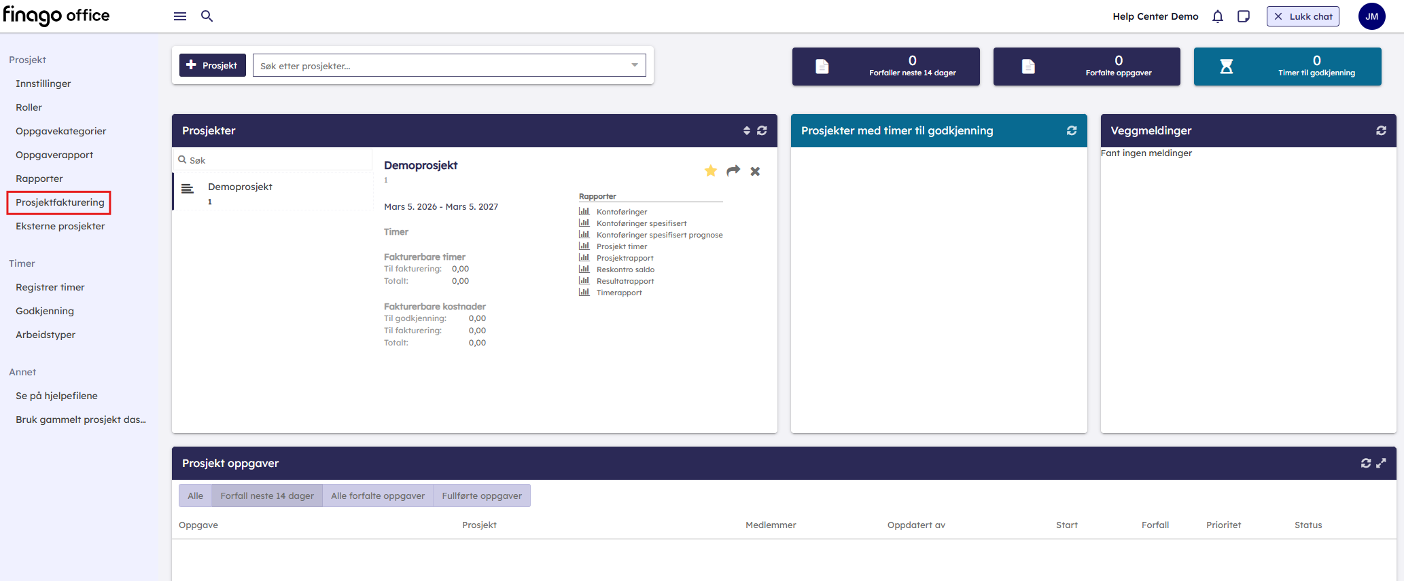Click the share arrow icon for Demoprosjekt

click(x=733, y=171)
